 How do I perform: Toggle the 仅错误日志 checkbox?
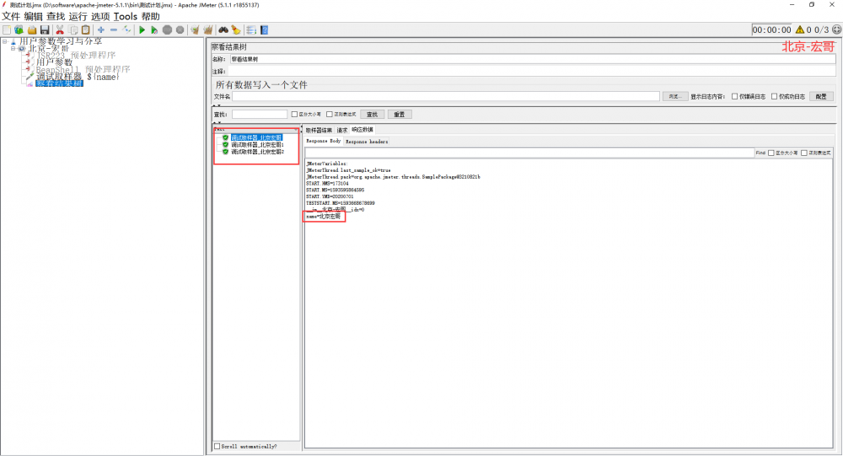pos(734,96)
